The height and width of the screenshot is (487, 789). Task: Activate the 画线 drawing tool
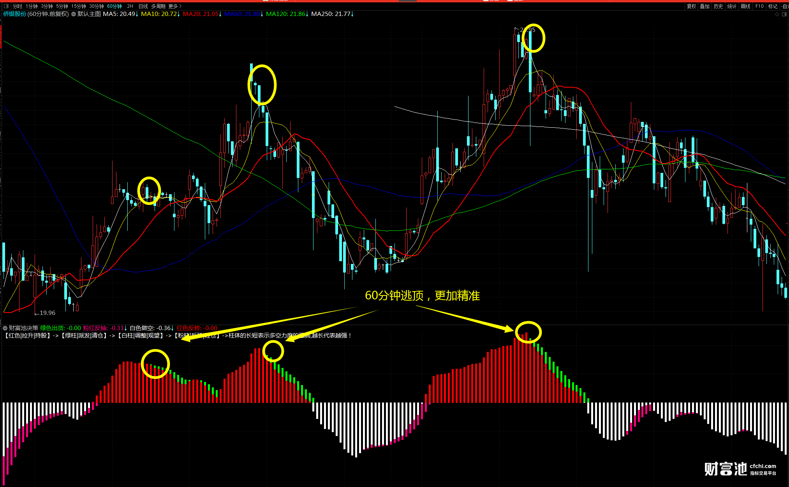(x=745, y=6)
